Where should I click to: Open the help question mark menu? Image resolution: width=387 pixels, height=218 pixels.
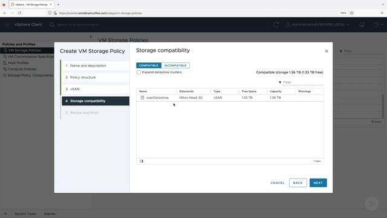point(378,24)
